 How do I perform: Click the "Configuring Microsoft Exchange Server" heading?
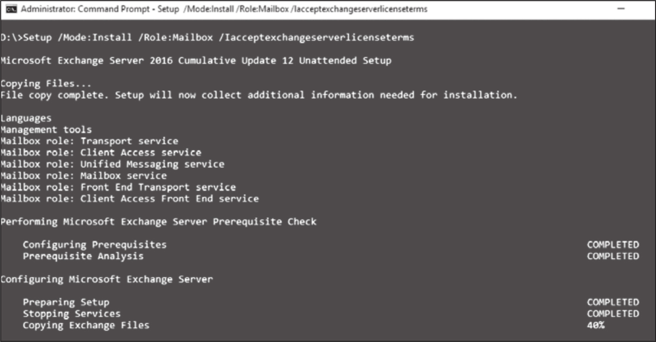coord(106,279)
